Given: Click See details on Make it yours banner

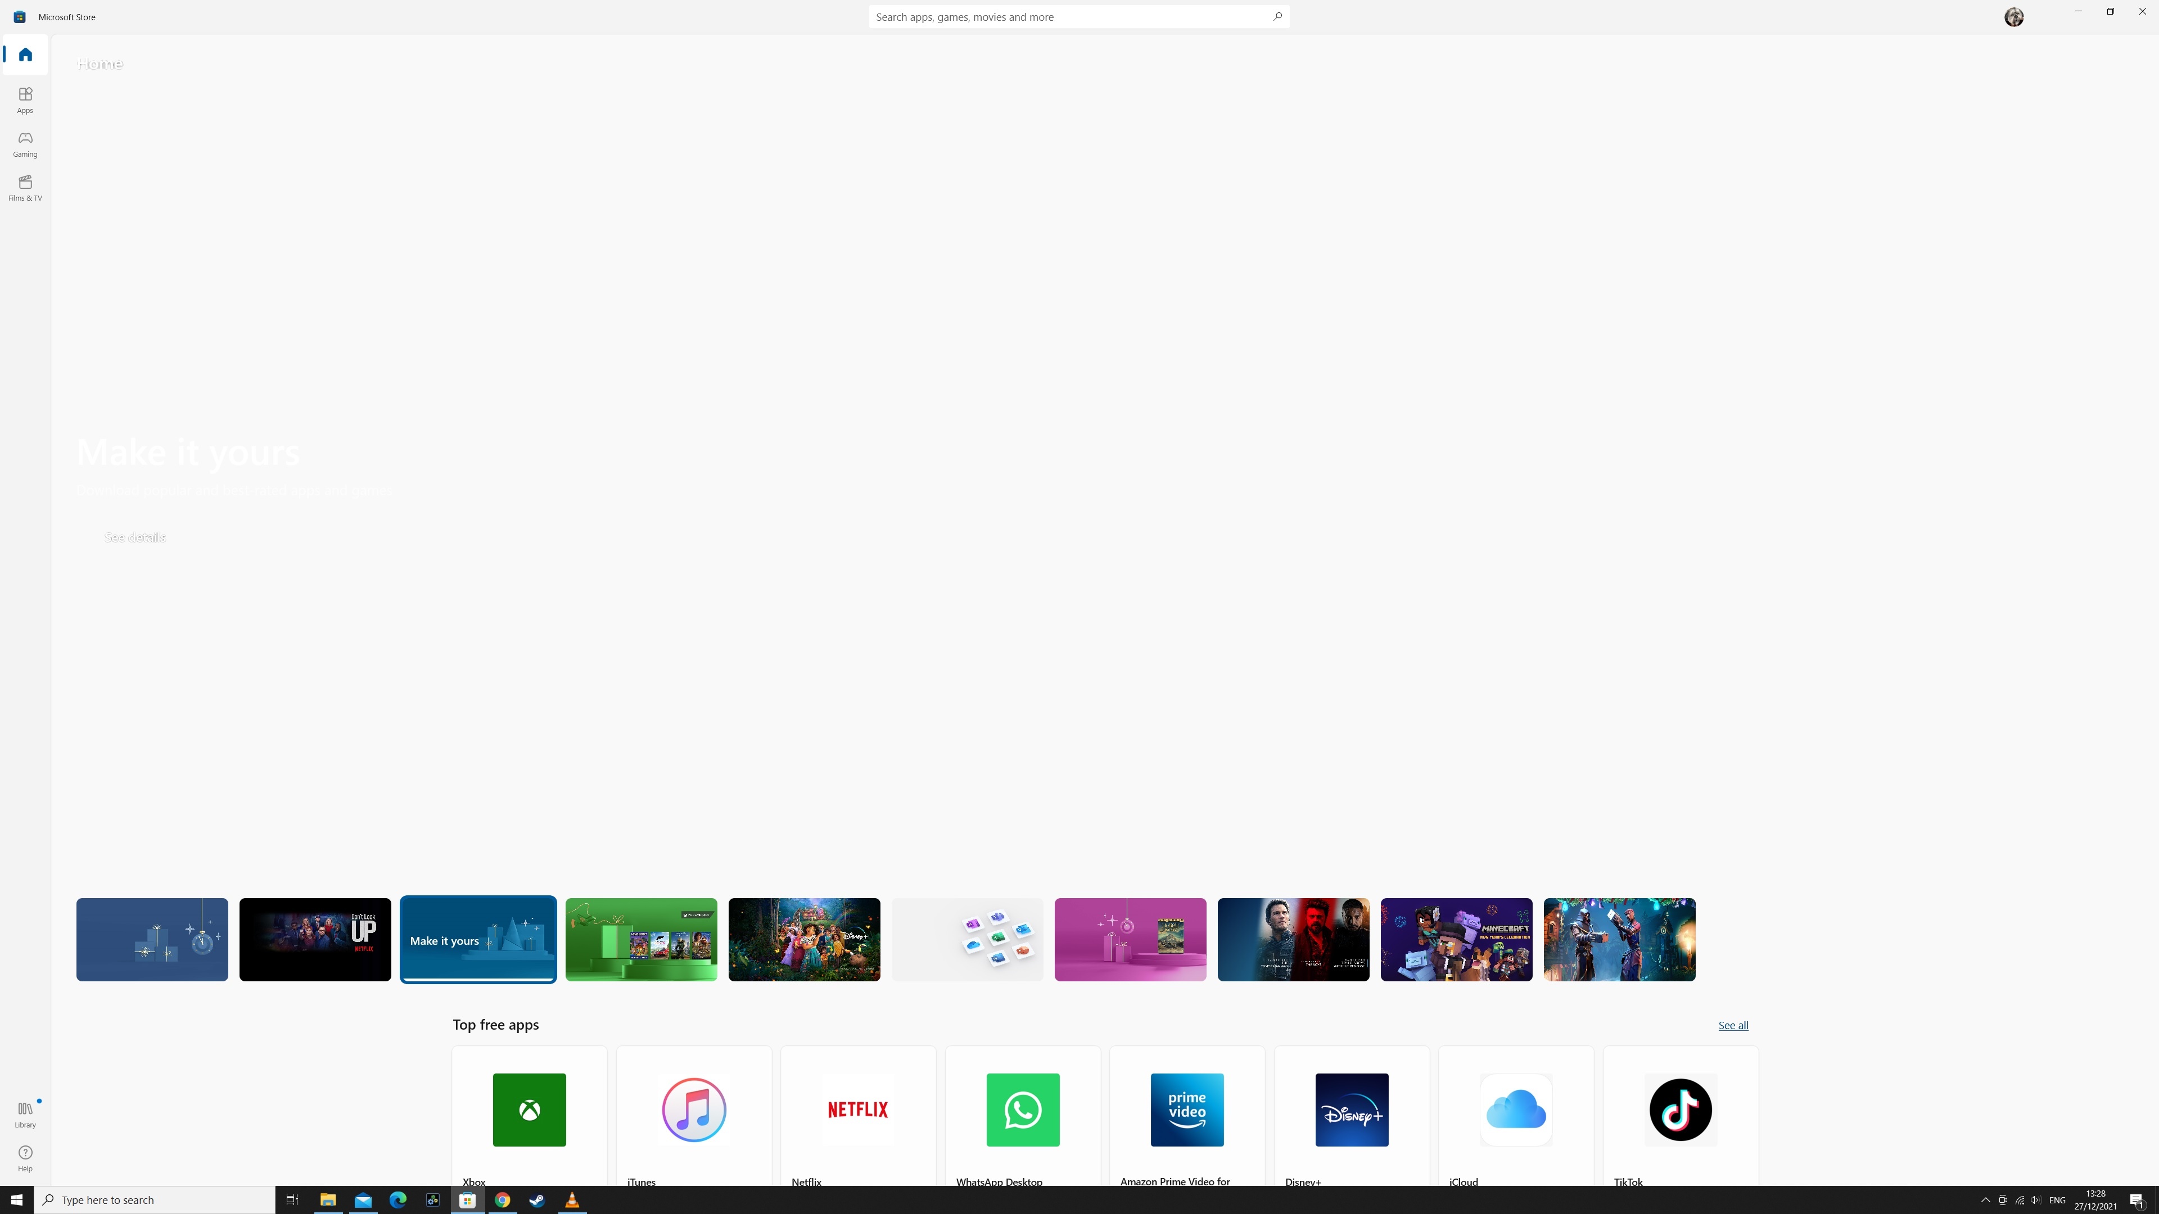Looking at the screenshot, I should pos(135,537).
